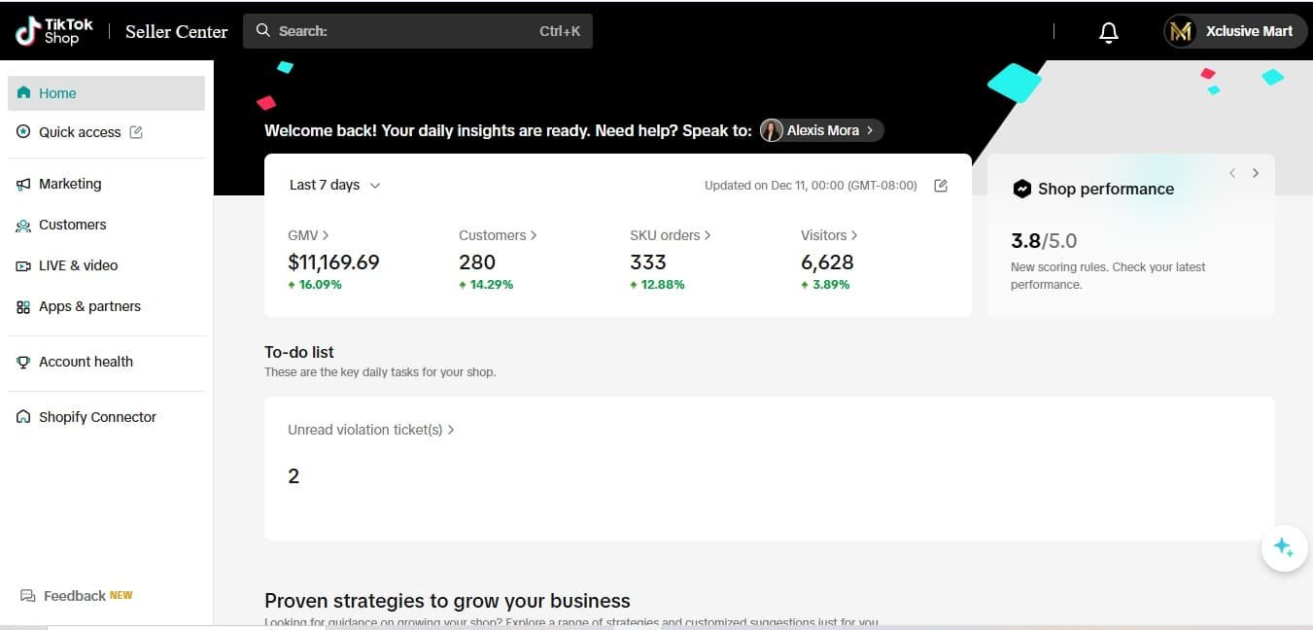Open the notifications bell icon

[x=1109, y=32]
